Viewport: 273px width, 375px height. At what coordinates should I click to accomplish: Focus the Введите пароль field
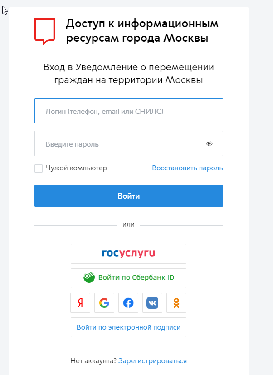pyautogui.click(x=129, y=143)
